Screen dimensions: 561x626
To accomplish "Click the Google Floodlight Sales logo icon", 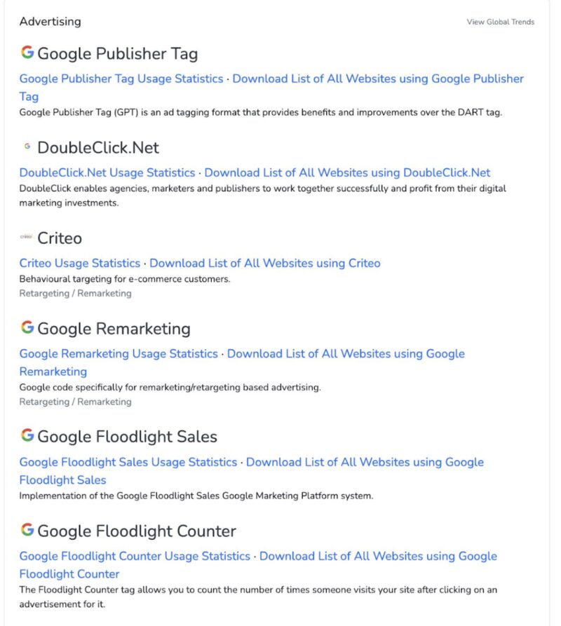I will click(27, 434).
